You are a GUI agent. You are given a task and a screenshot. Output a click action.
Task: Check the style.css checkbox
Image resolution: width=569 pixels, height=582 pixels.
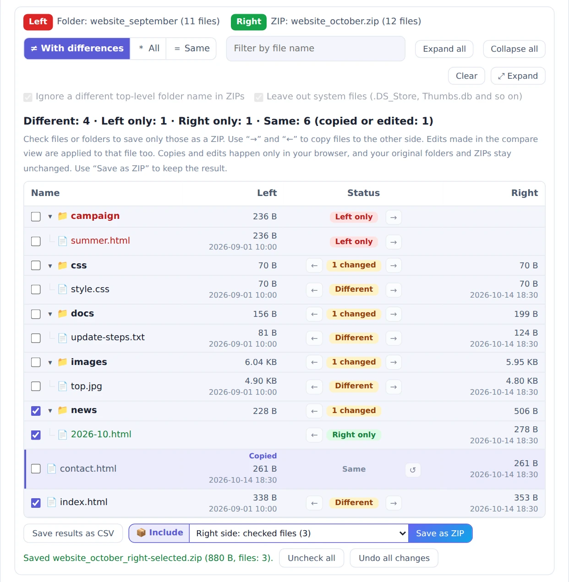click(36, 289)
